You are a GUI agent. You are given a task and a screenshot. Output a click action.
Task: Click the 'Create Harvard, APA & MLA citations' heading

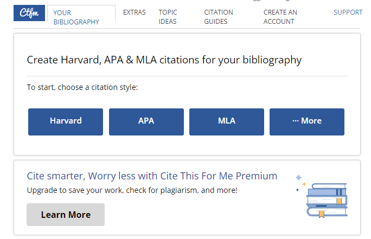tap(164, 60)
